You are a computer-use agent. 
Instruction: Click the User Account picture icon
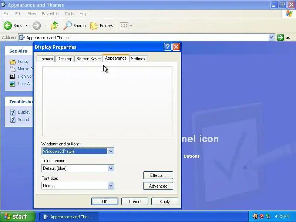tap(12, 84)
